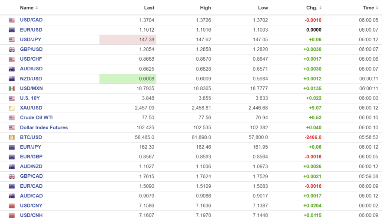Screen dimensions: 382x219
Task: Open the USD/CAD pair link
Action: click(31, 20)
